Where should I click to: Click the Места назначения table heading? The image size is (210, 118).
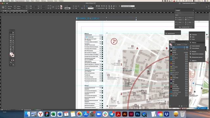(88, 34)
